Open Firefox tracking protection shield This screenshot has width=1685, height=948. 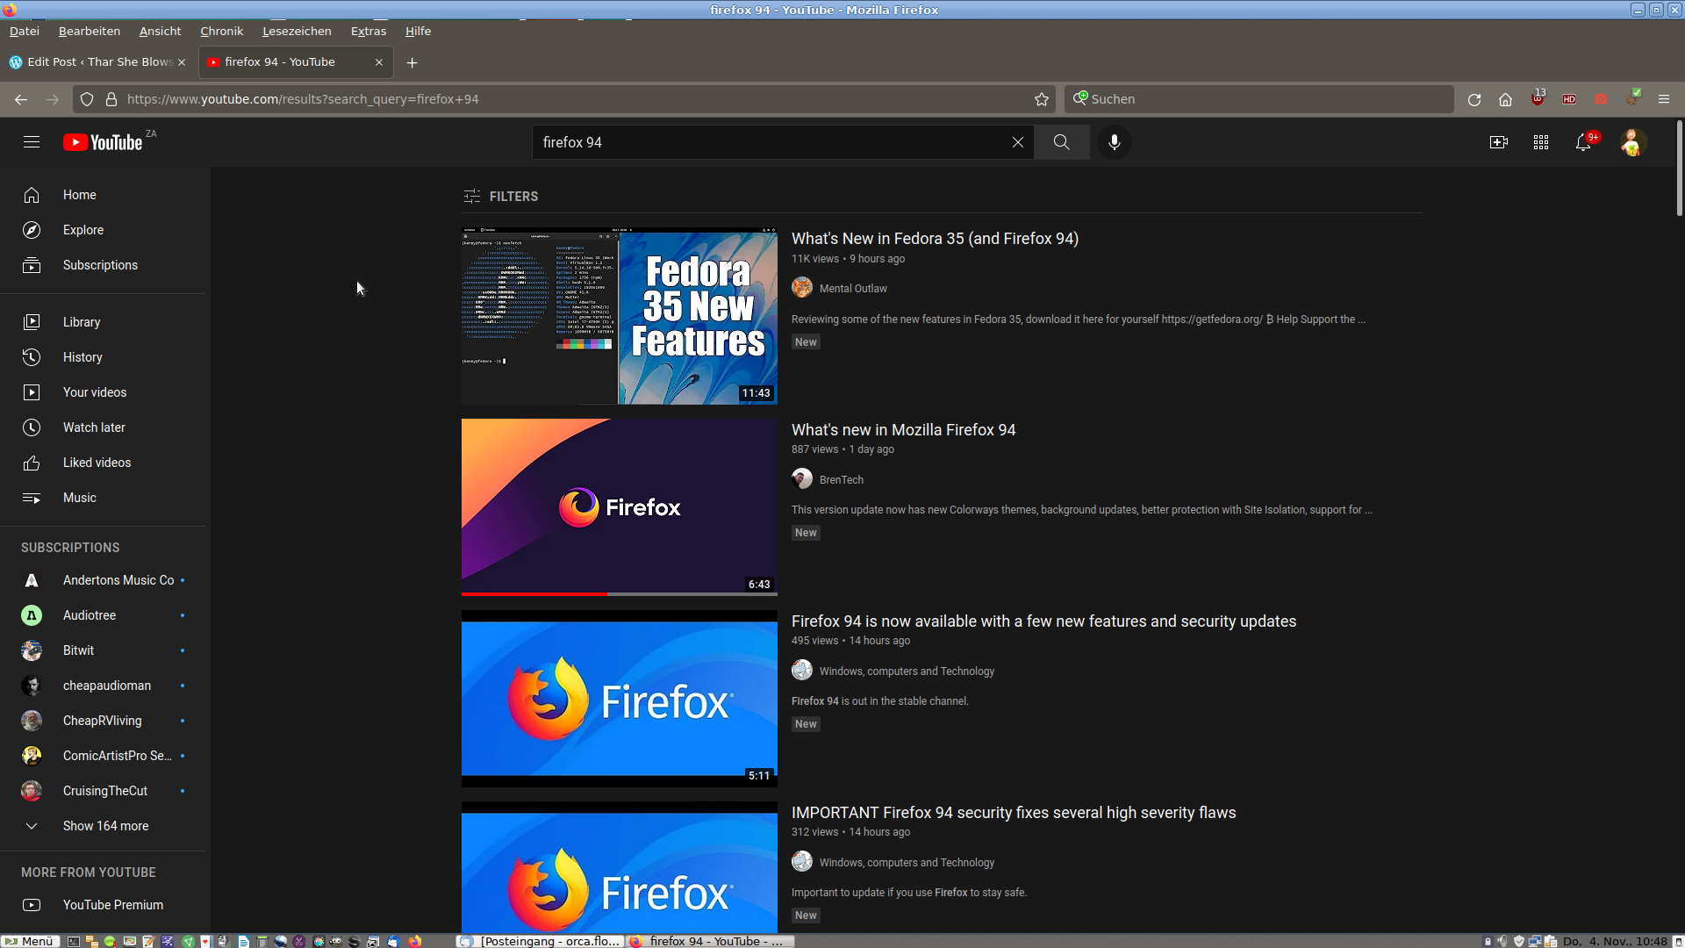87,99
